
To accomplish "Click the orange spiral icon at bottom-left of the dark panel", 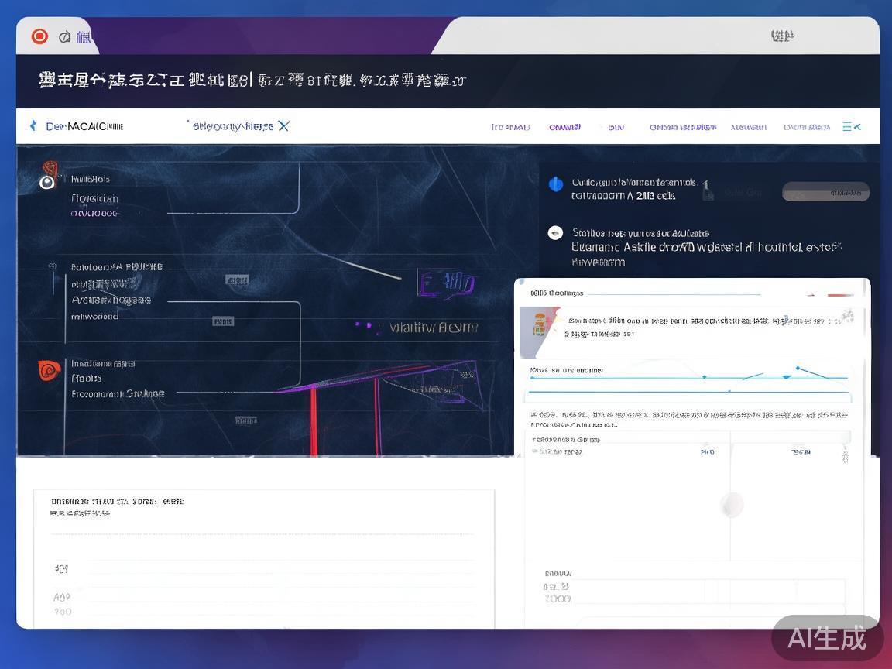I will pyautogui.click(x=49, y=371).
